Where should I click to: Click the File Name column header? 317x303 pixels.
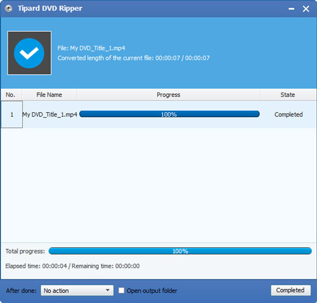pyautogui.click(x=49, y=94)
